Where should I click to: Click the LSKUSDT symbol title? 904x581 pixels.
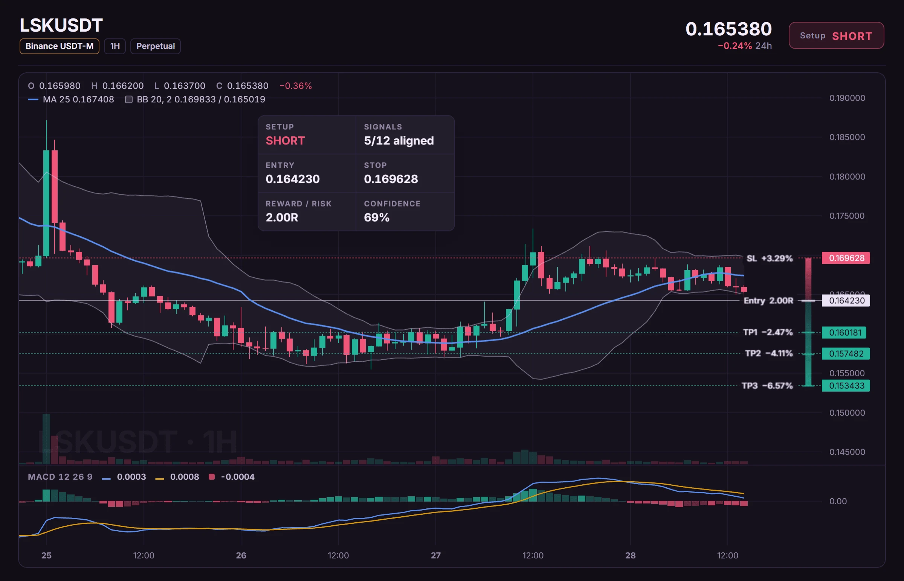point(61,26)
